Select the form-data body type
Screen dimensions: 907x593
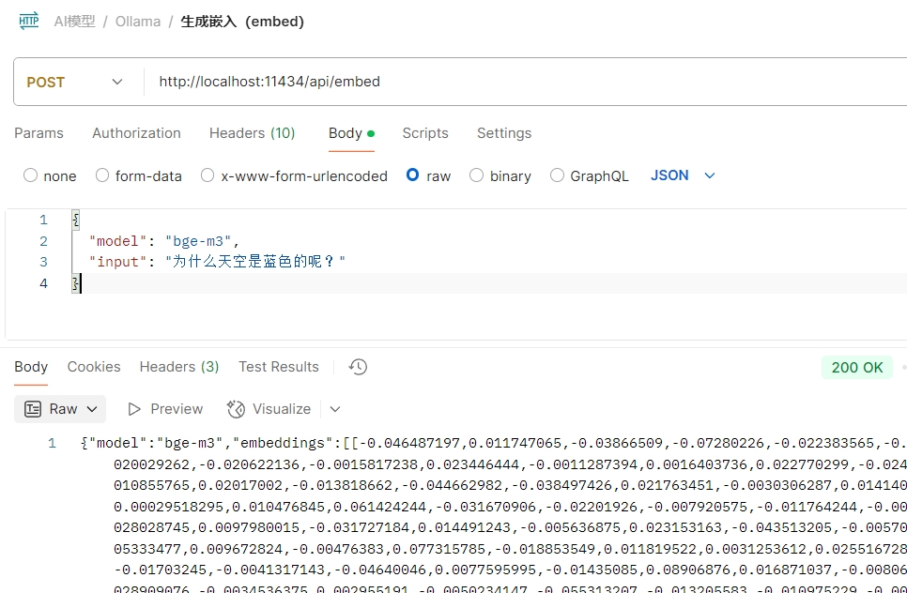(x=101, y=175)
